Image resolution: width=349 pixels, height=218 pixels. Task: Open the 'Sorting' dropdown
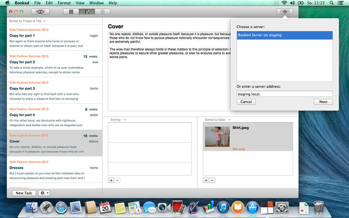[x=118, y=119]
